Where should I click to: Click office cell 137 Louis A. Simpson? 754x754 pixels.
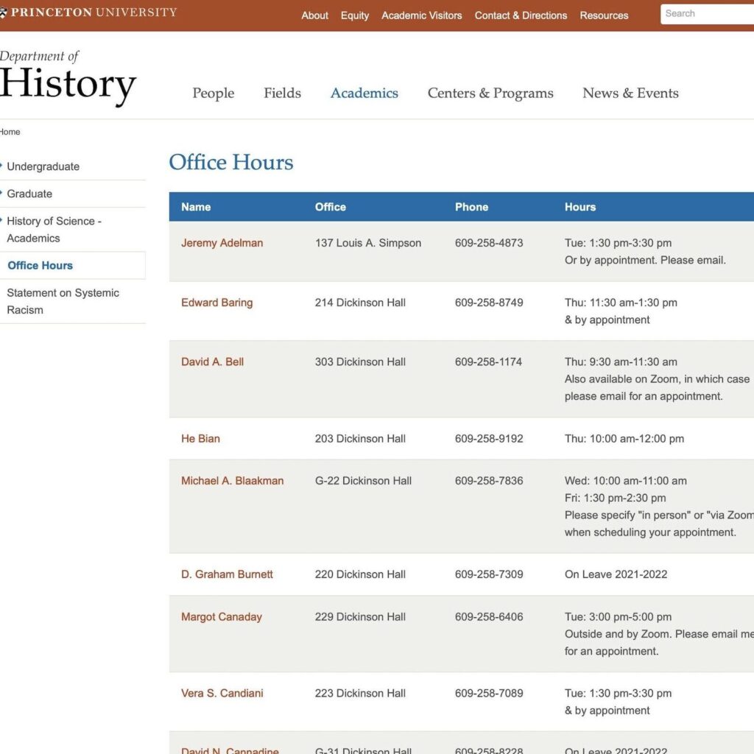(368, 243)
